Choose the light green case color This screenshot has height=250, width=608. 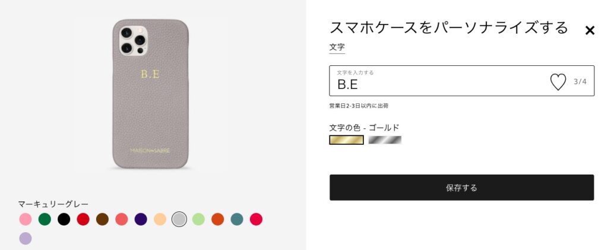pyautogui.click(x=198, y=219)
